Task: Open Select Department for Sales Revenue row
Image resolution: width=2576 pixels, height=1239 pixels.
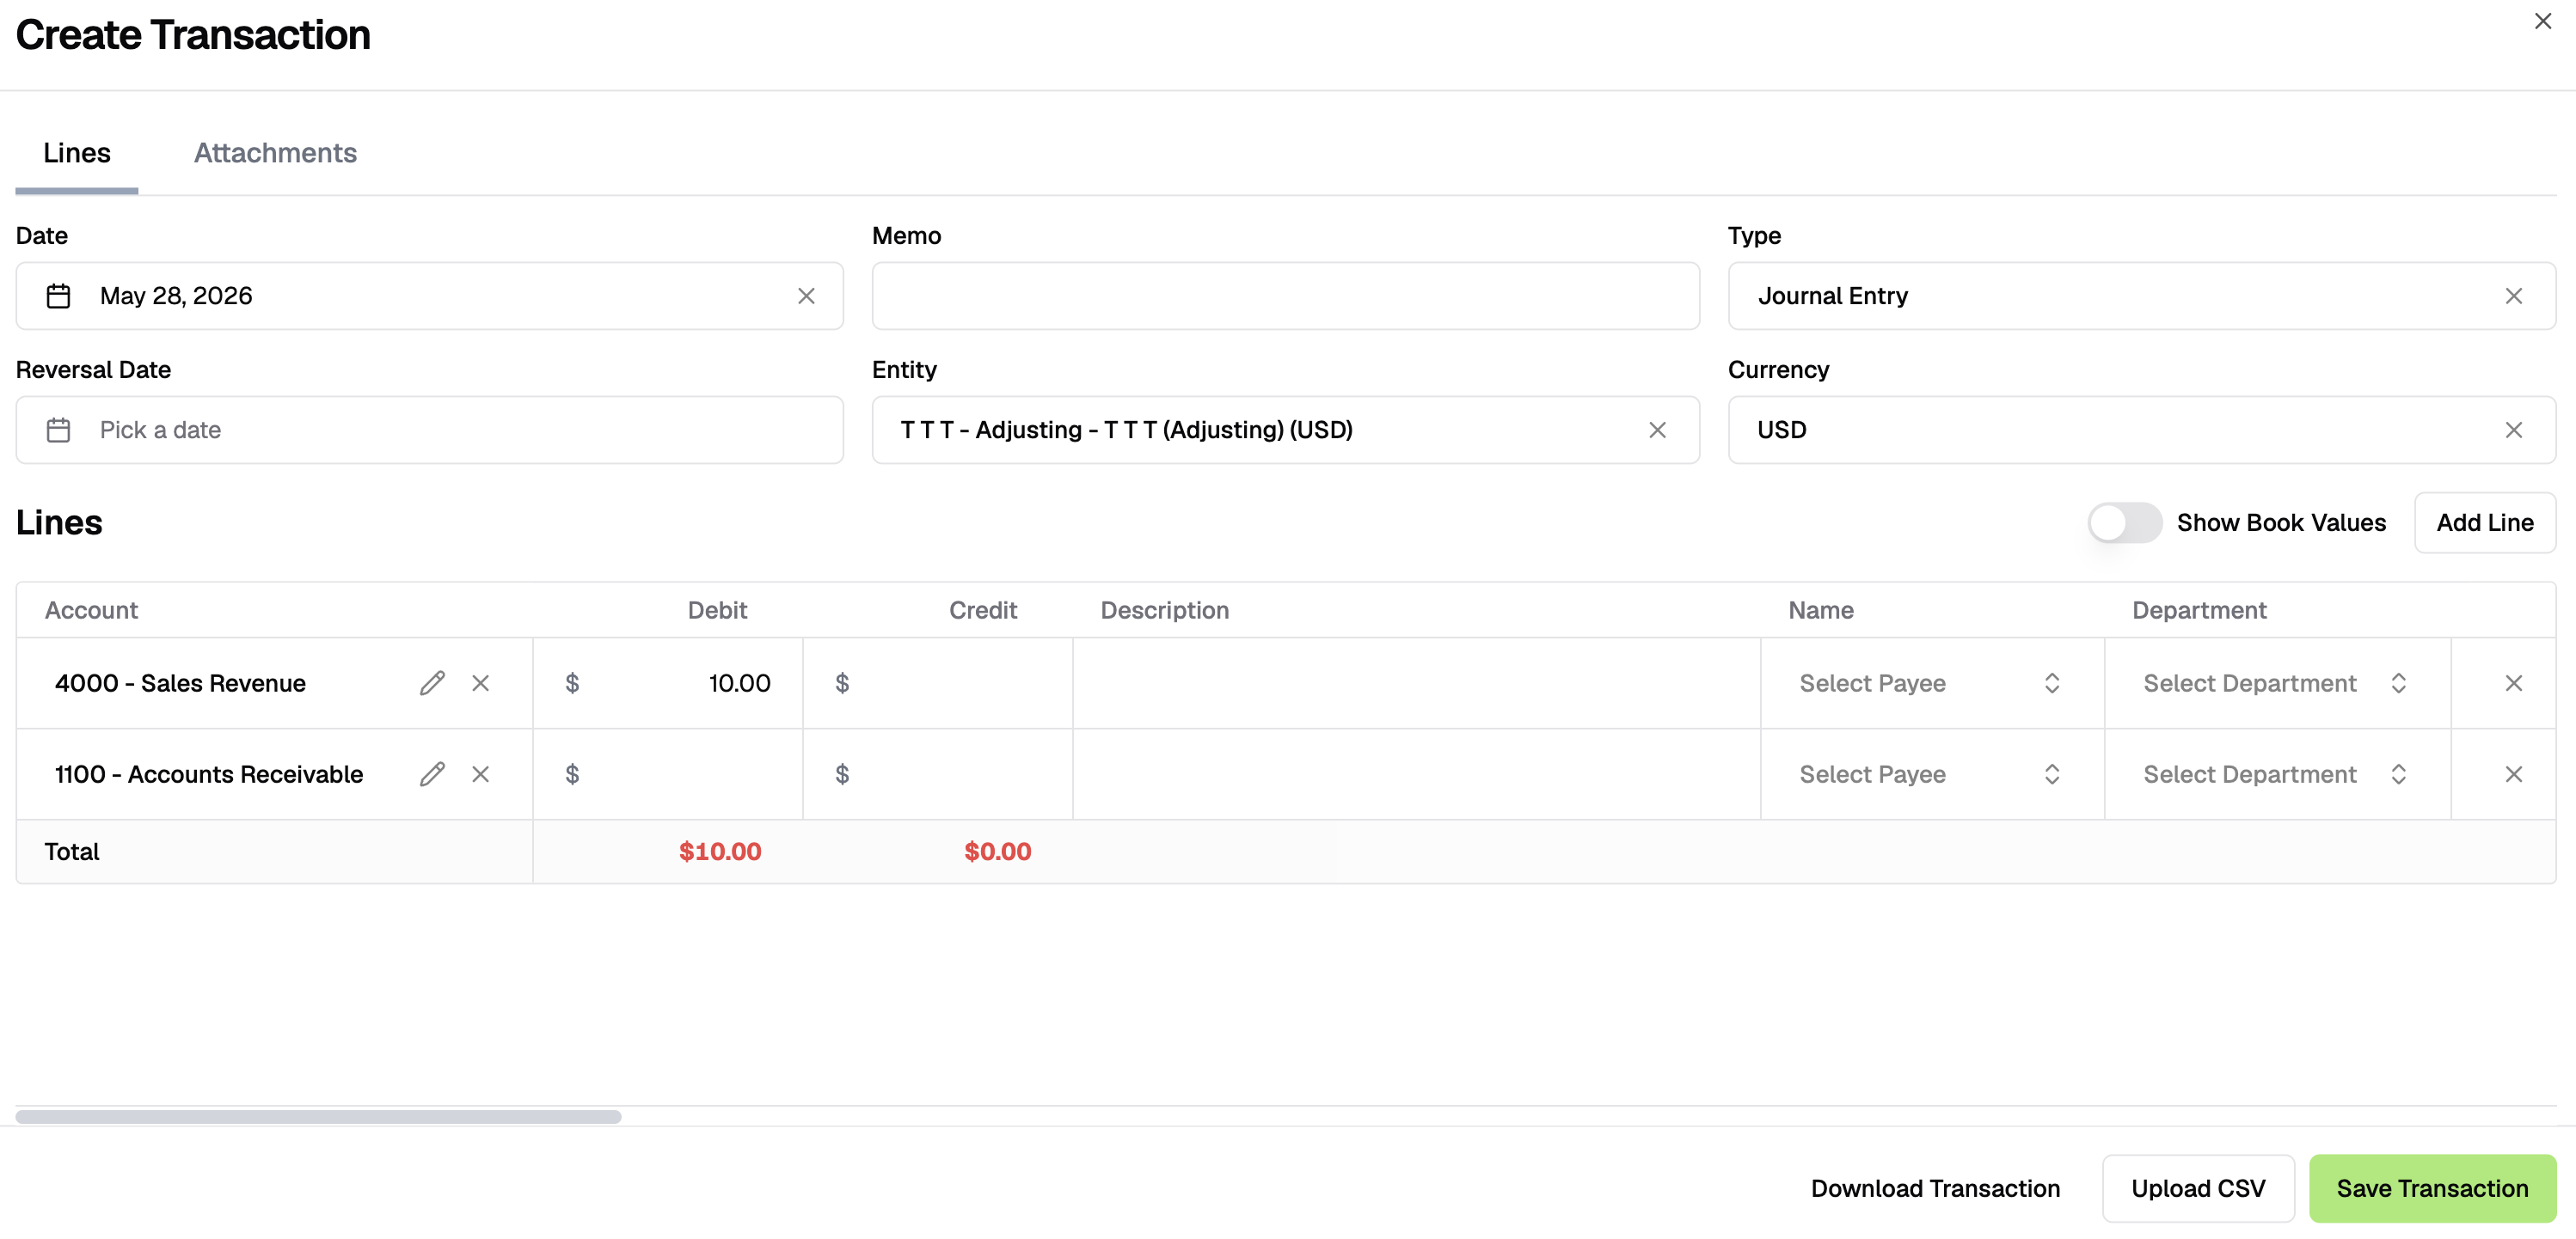Action: tap(2276, 683)
